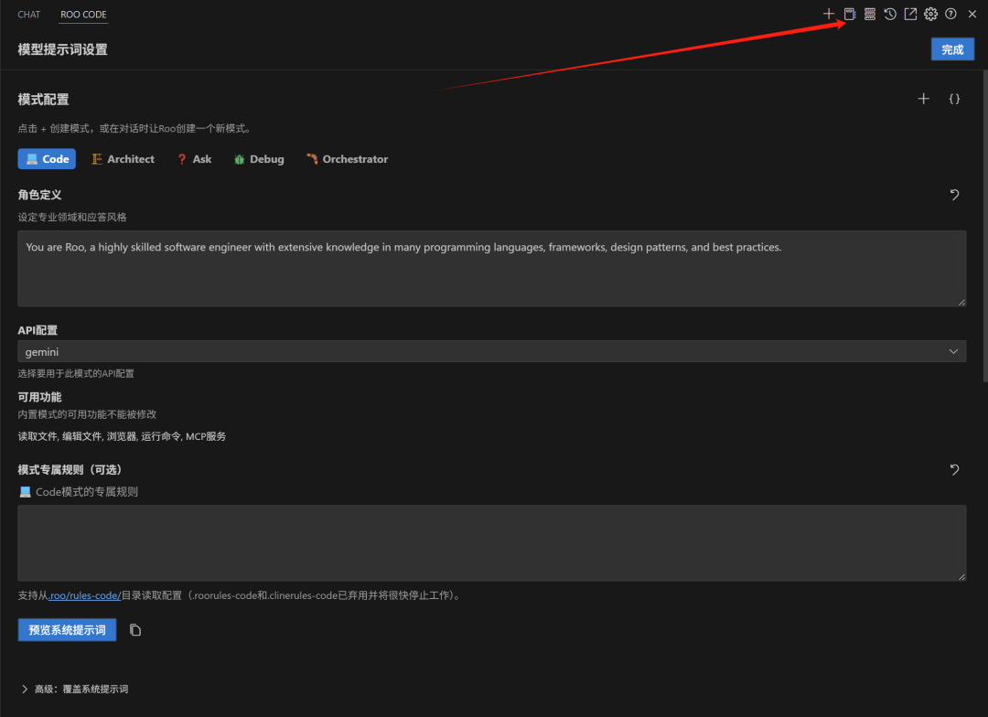988x717 pixels.
Task: Open the Marketplace icon in the top toolbar
Action: [849, 14]
